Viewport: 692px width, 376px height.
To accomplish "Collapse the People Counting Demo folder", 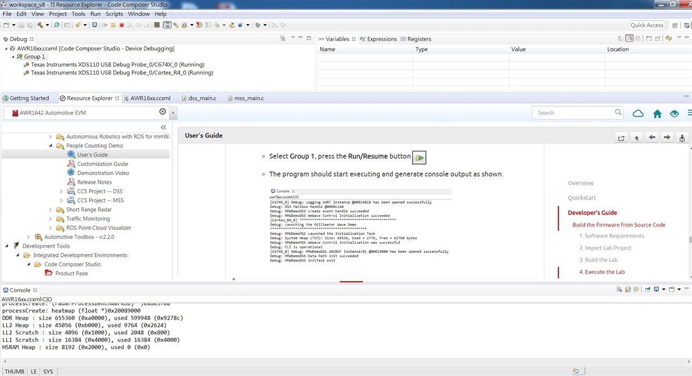I will [51, 146].
